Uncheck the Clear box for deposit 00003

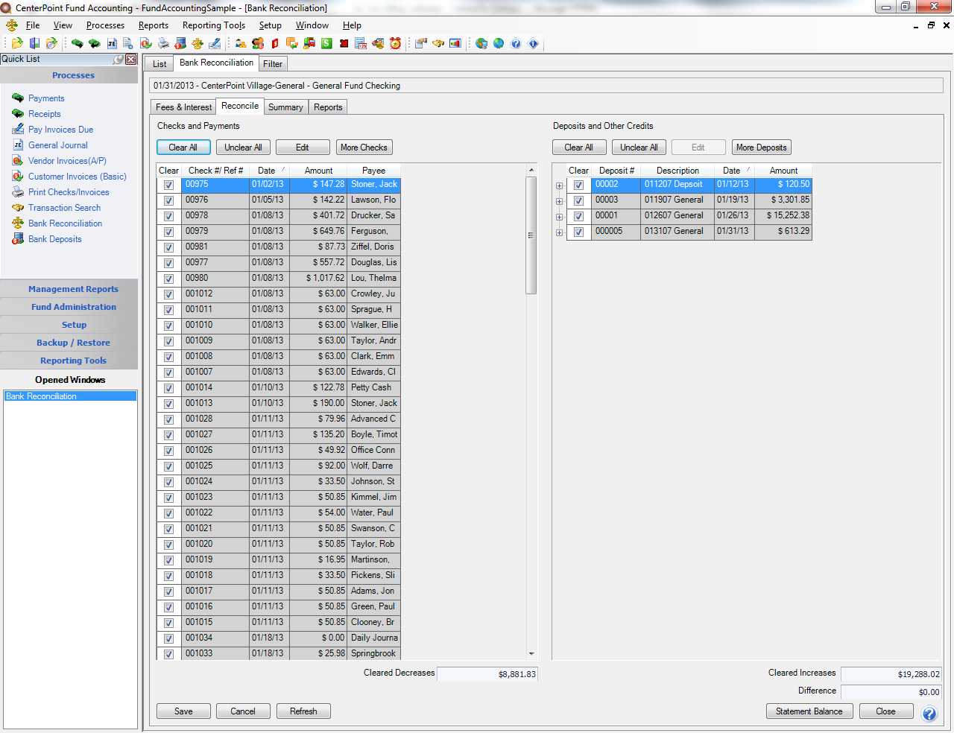[x=578, y=200]
